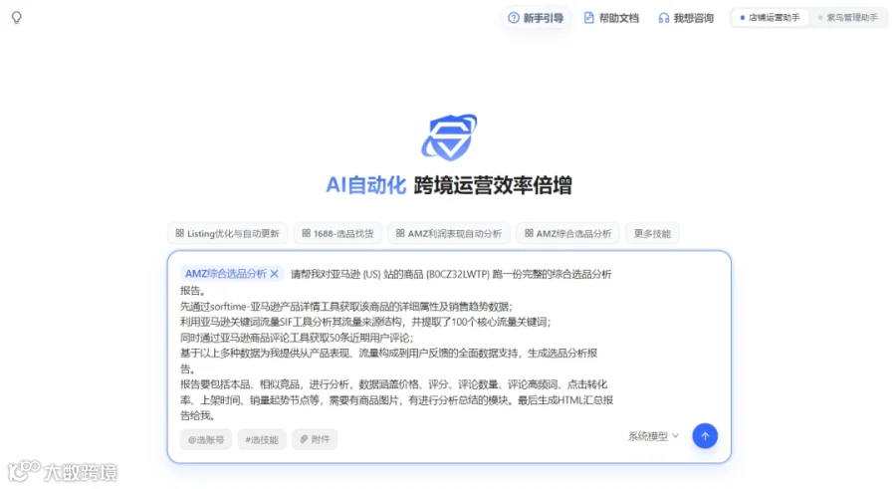This screenshot has height=489, width=896.
Task: Remove the AMZ综合选品分析 tag with X
Action: [x=275, y=274]
